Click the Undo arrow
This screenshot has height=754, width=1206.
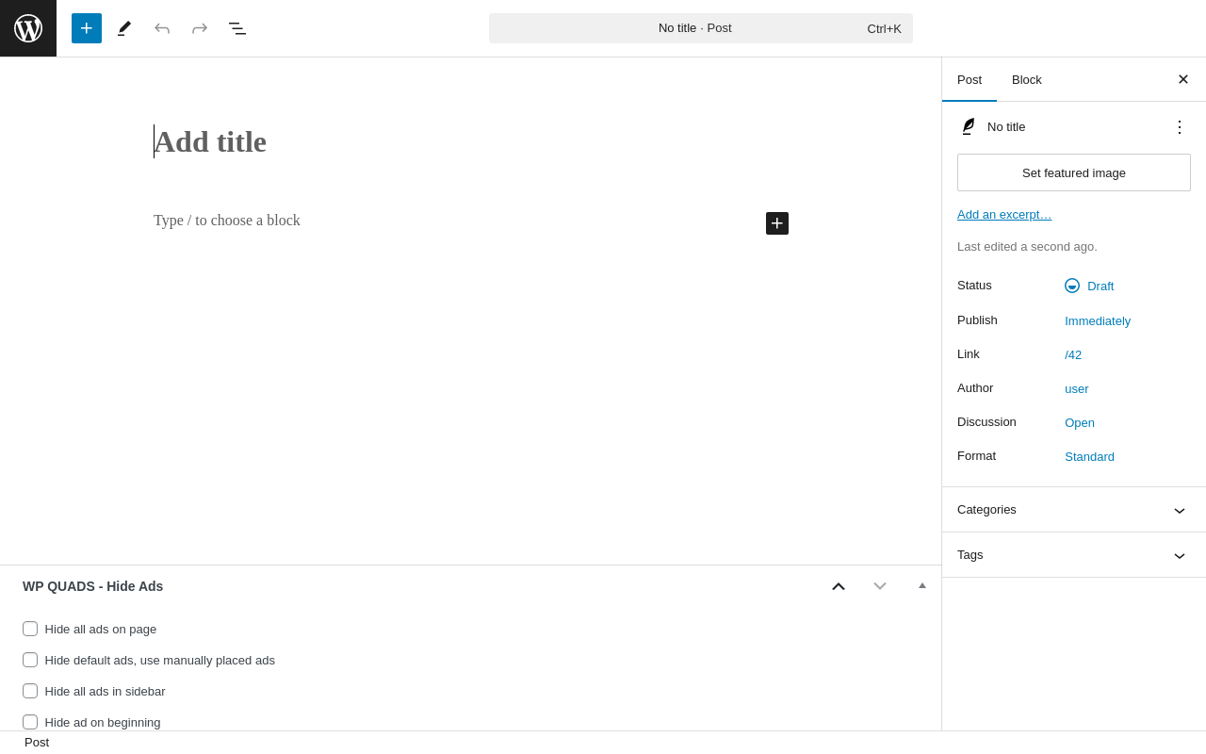[x=162, y=28]
